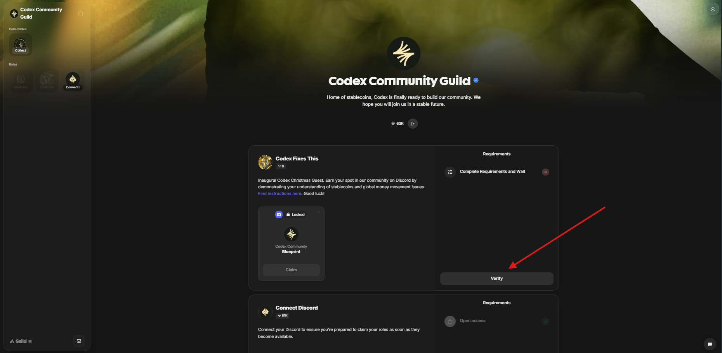Open the chat support bubble icon
This screenshot has width=722, height=353.
[710, 344]
